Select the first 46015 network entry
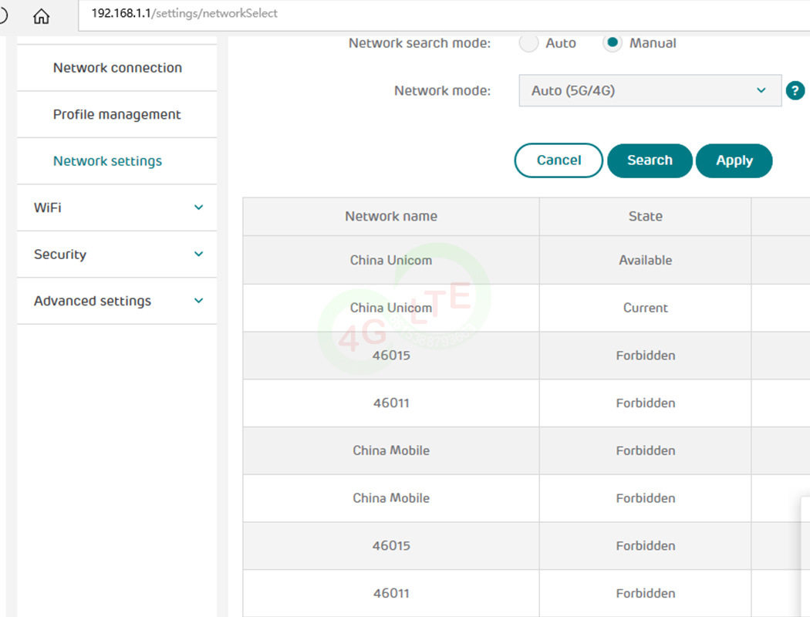Screen dimensions: 810x617 click(391, 356)
